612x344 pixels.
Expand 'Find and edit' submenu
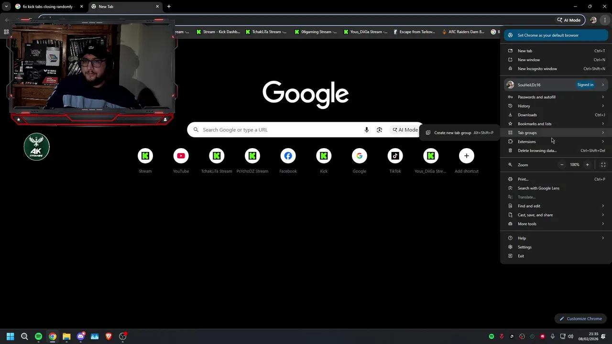click(556, 206)
